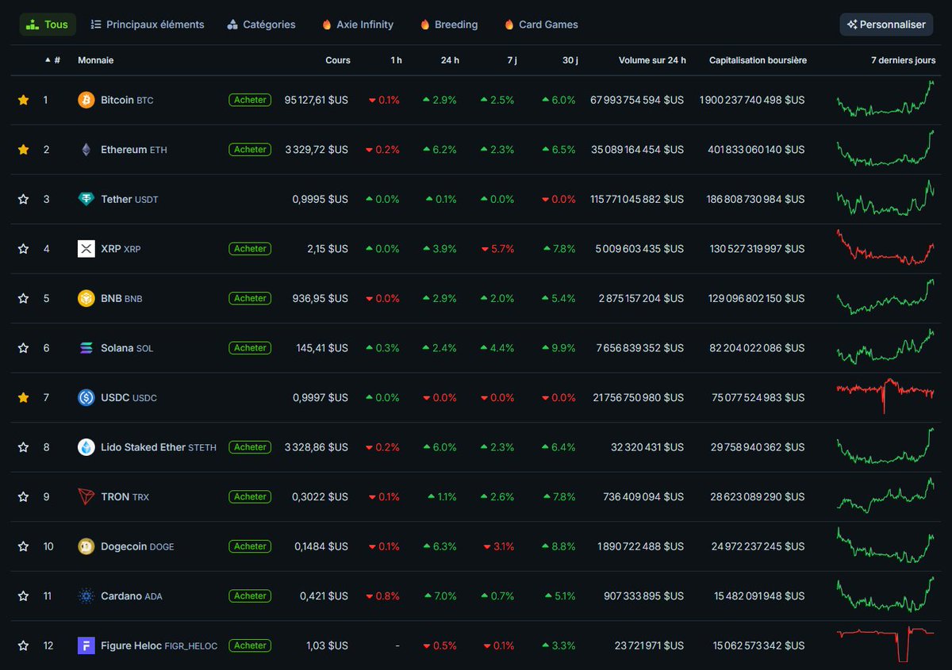
Task: Add BNB to favorites with star
Action: [x=23, y=298]
